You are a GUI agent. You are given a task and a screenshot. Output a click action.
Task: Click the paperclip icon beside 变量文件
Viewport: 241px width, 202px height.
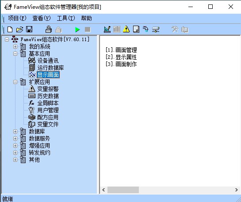32,124
